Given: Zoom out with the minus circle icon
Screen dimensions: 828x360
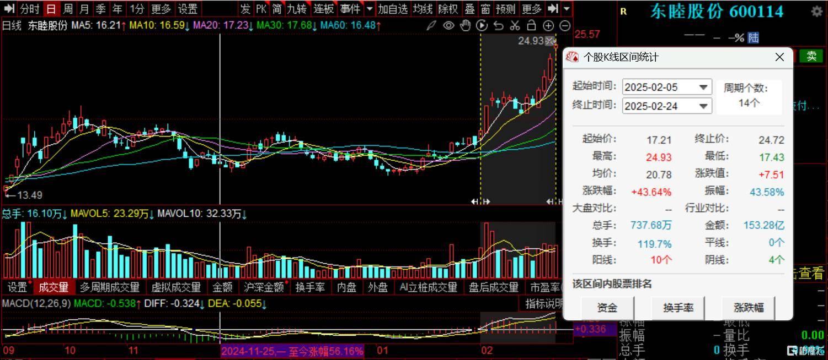Looking at the screenshot, I should pyautogui.click(x=565, y=25).
